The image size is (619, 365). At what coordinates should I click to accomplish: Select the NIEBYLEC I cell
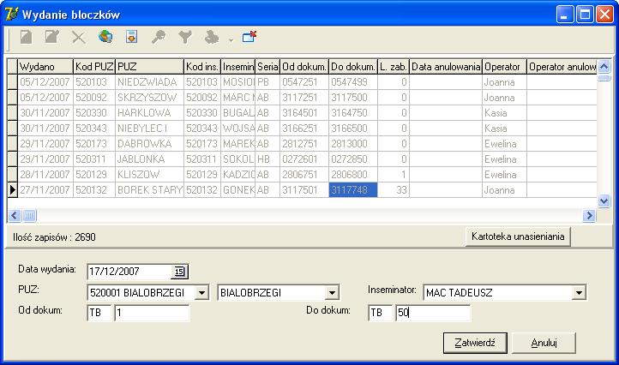point(150,129)
